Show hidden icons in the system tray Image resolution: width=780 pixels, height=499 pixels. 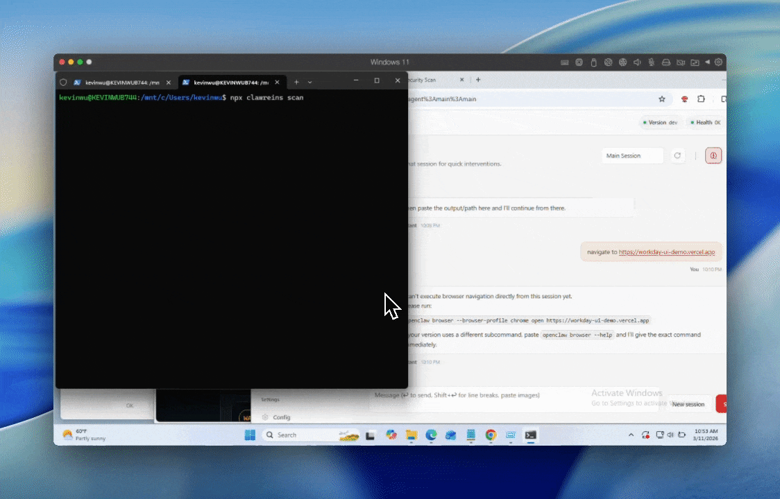coord(631,435)
